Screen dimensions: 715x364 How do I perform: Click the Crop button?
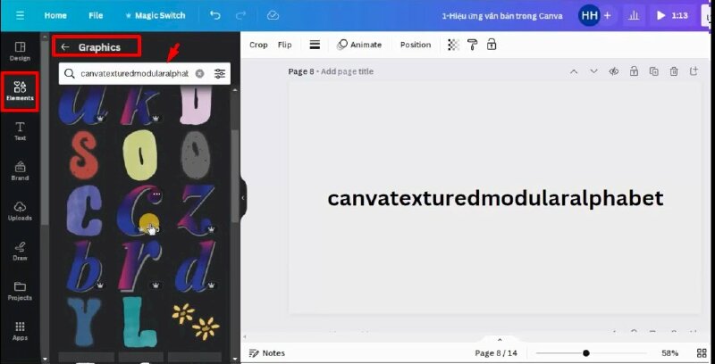[x=258, y=45]
